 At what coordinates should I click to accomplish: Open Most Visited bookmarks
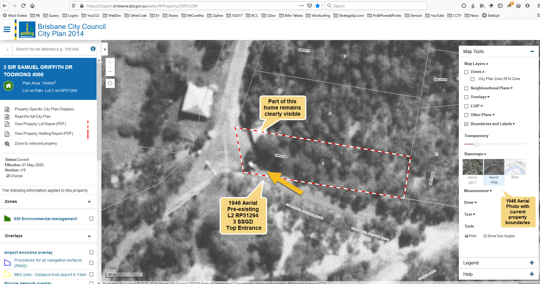tap(15, 16)
